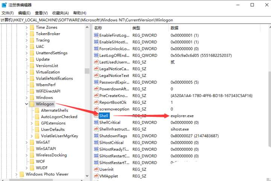Screen dimensions: 271x181
Task: Click the LastLogOffEnd... QWORD value icon
Action: [x=96, y=55]
